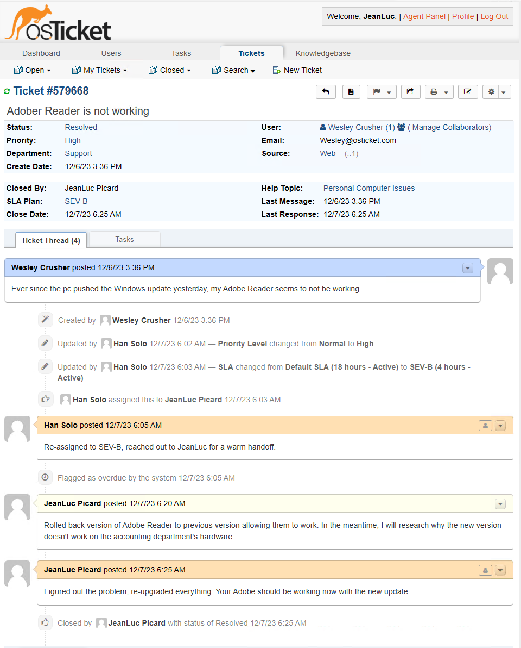Go to the Dashboard tab

click(41, 53)
